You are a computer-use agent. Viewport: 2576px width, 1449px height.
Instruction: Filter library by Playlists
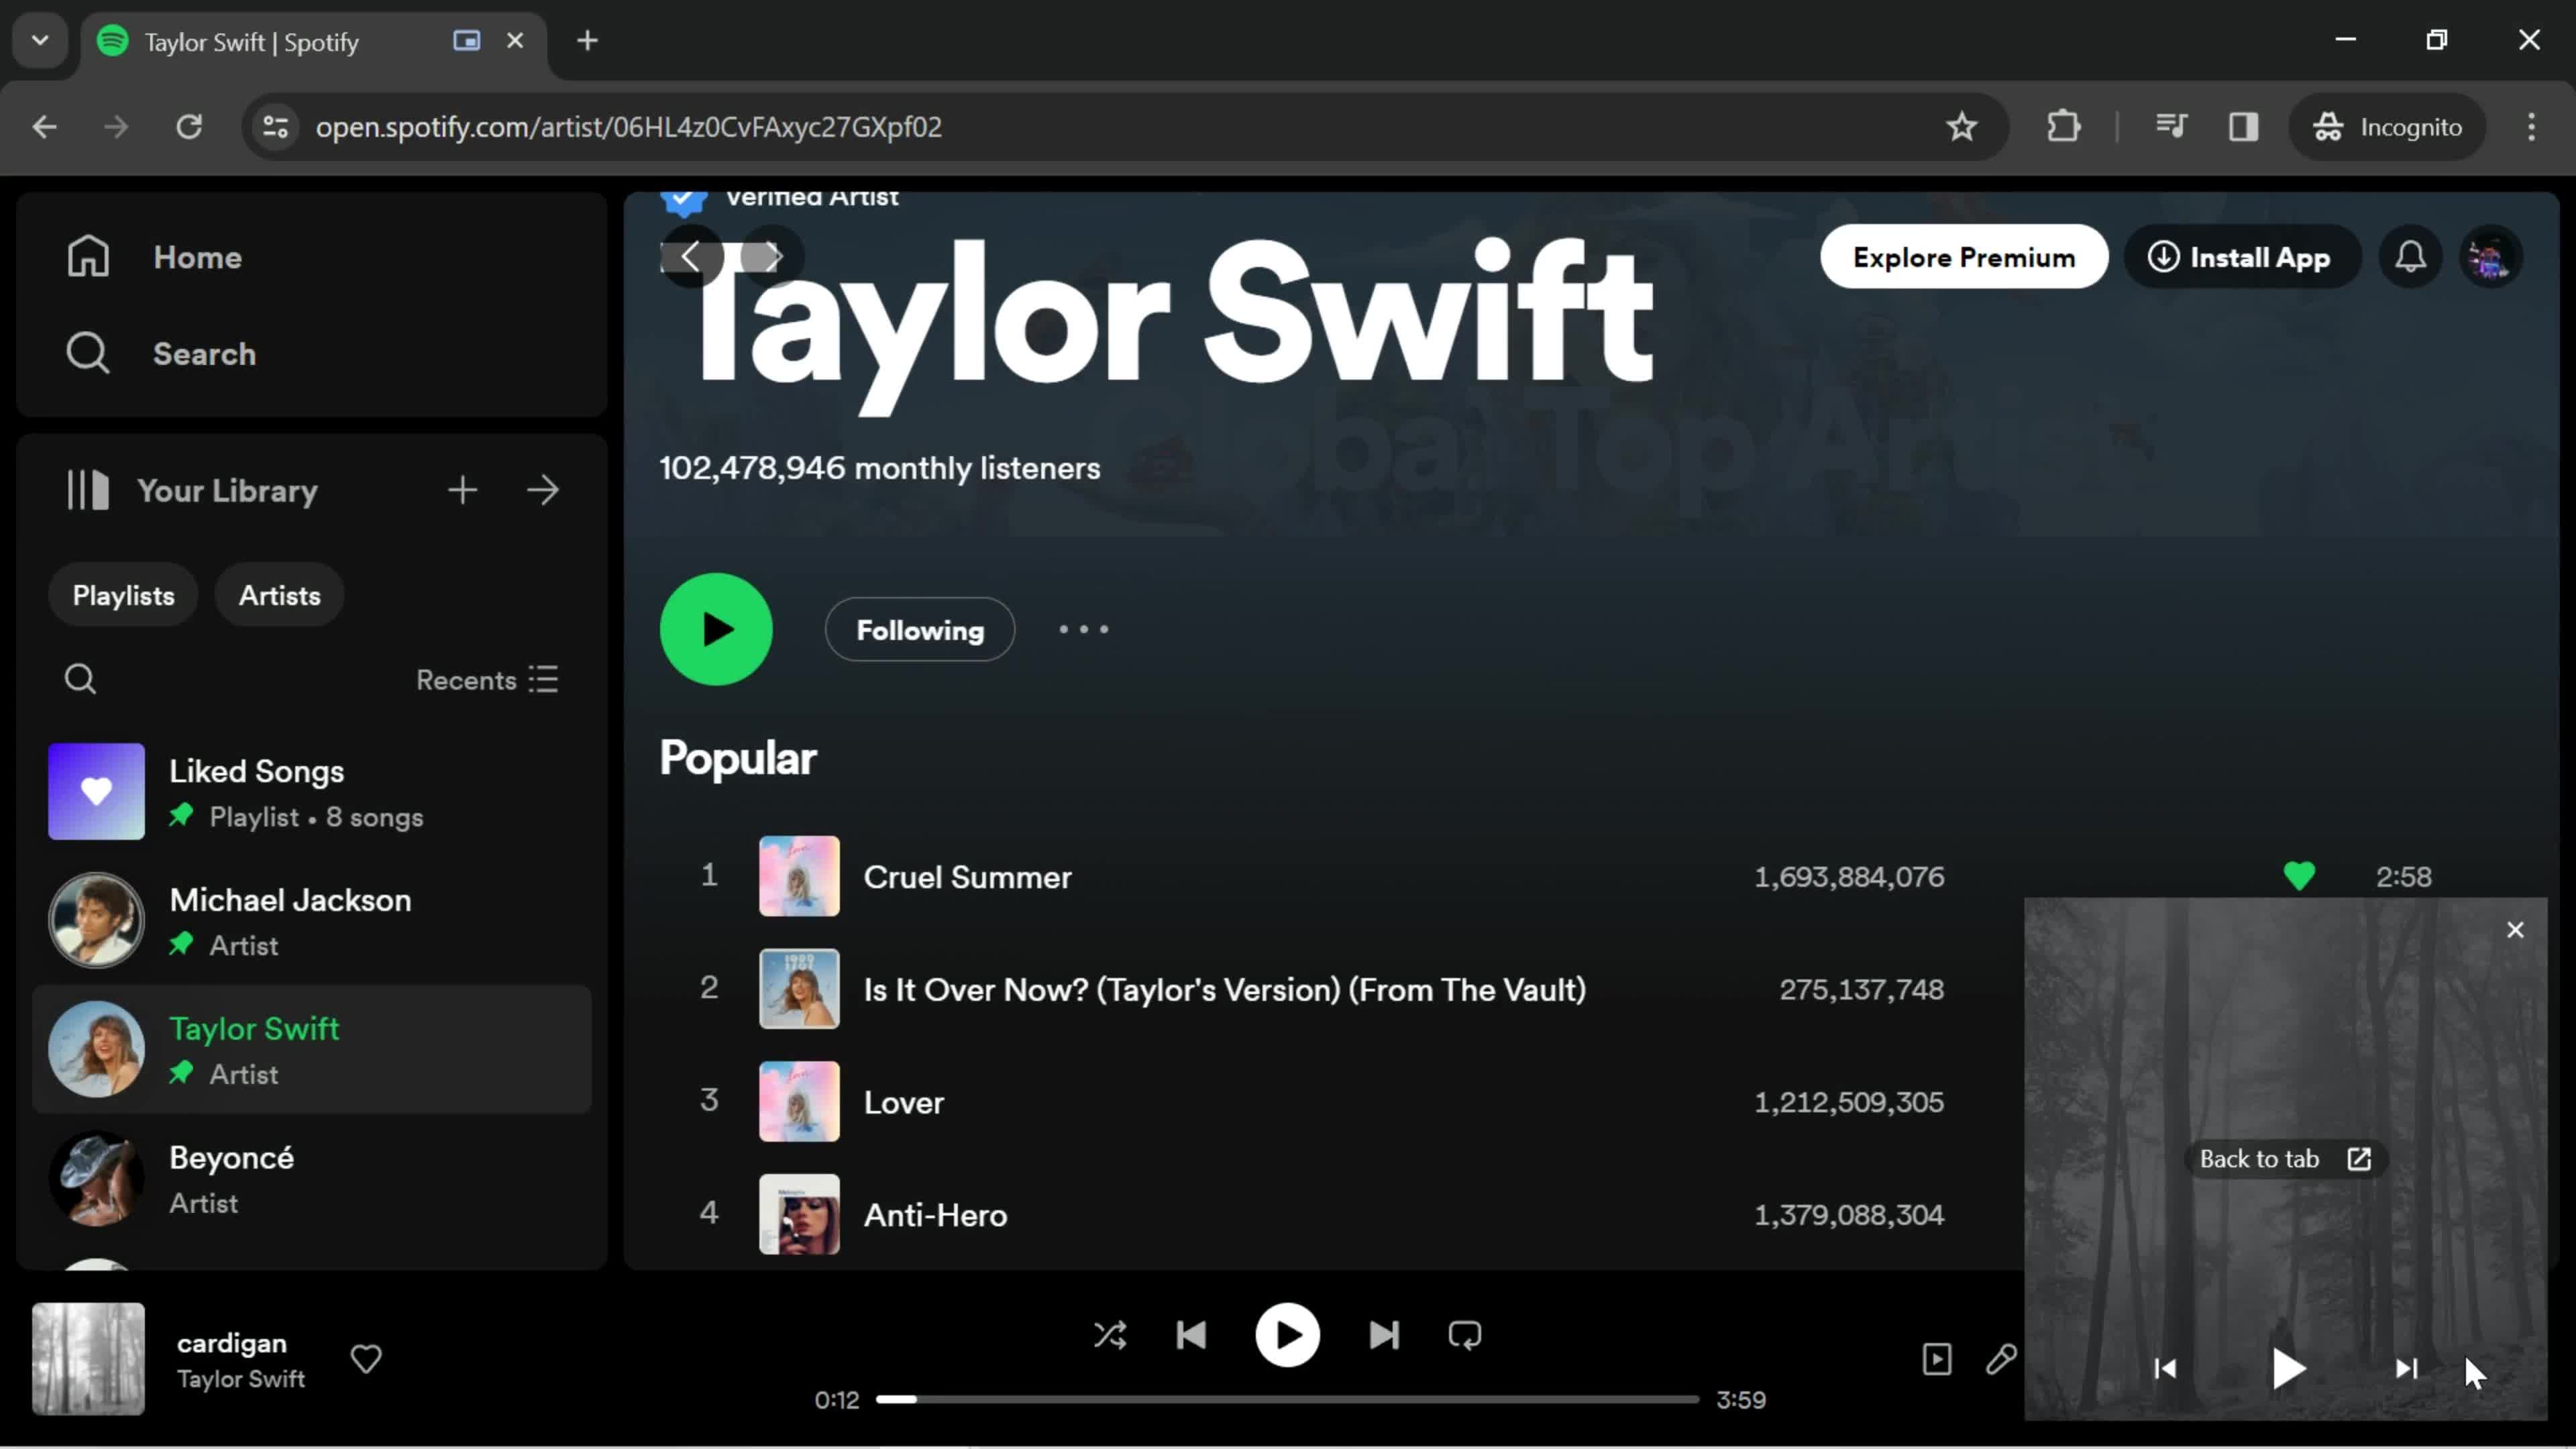[123, 595]
